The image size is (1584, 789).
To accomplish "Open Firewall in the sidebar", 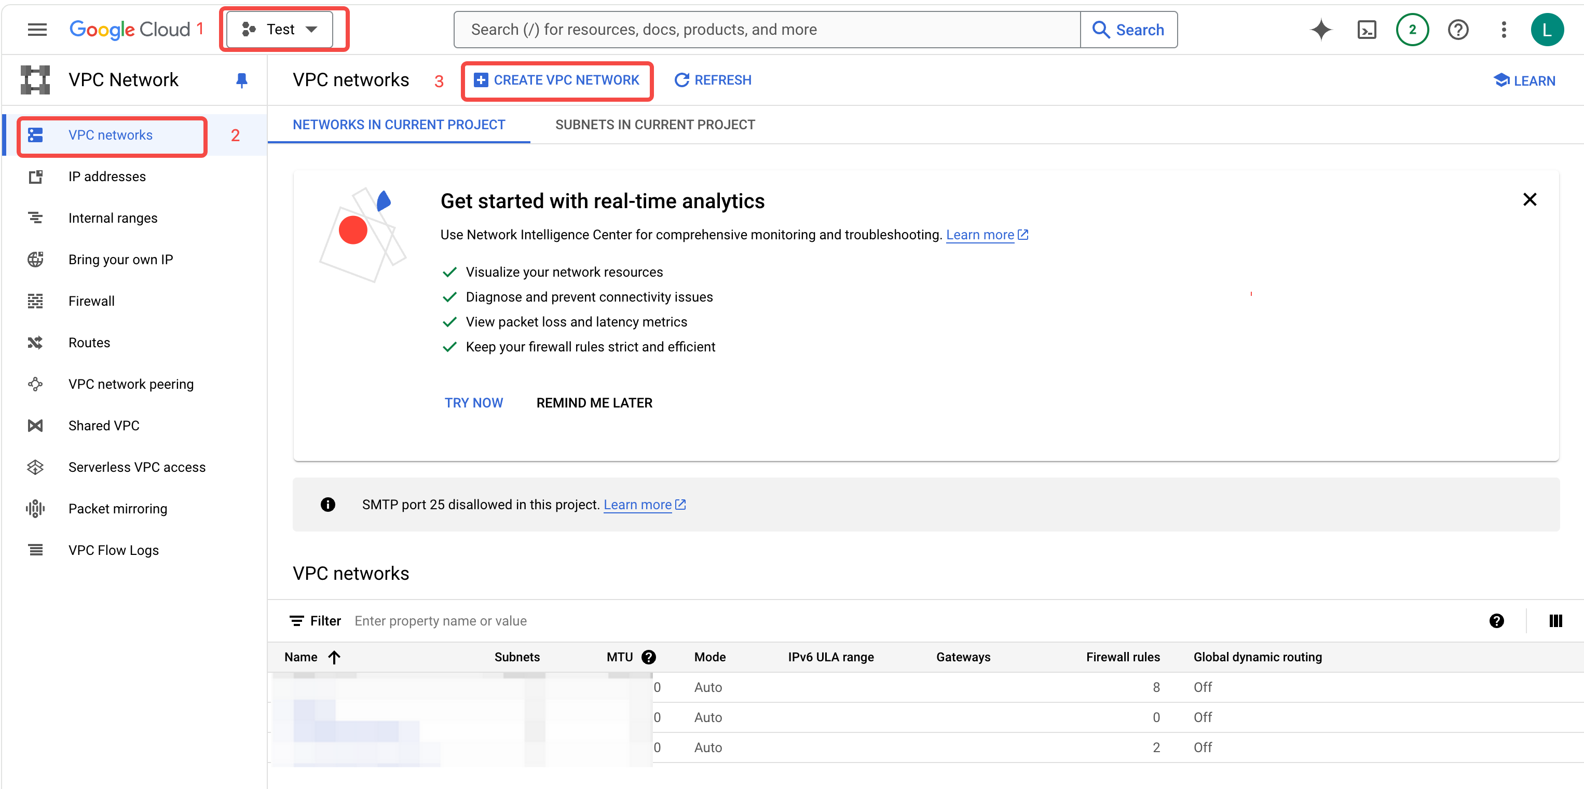I will tap(91, 302).
